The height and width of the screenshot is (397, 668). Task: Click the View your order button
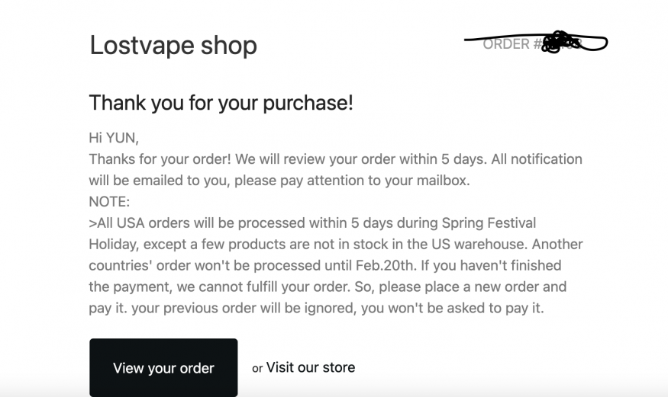click(x=163, y=368)
